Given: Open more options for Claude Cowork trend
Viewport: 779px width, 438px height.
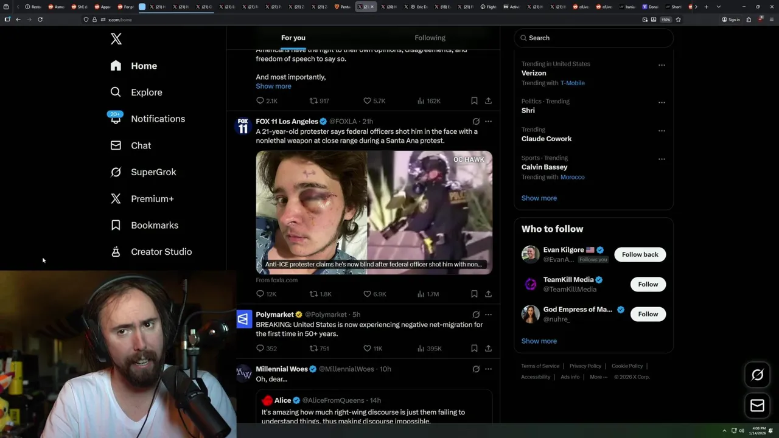Looking at the screenshot, I should pos(662,131).
